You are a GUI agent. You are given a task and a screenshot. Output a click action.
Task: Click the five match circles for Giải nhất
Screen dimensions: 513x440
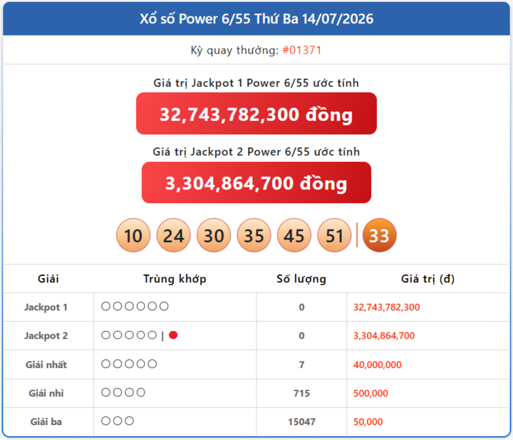click(129, 364)
